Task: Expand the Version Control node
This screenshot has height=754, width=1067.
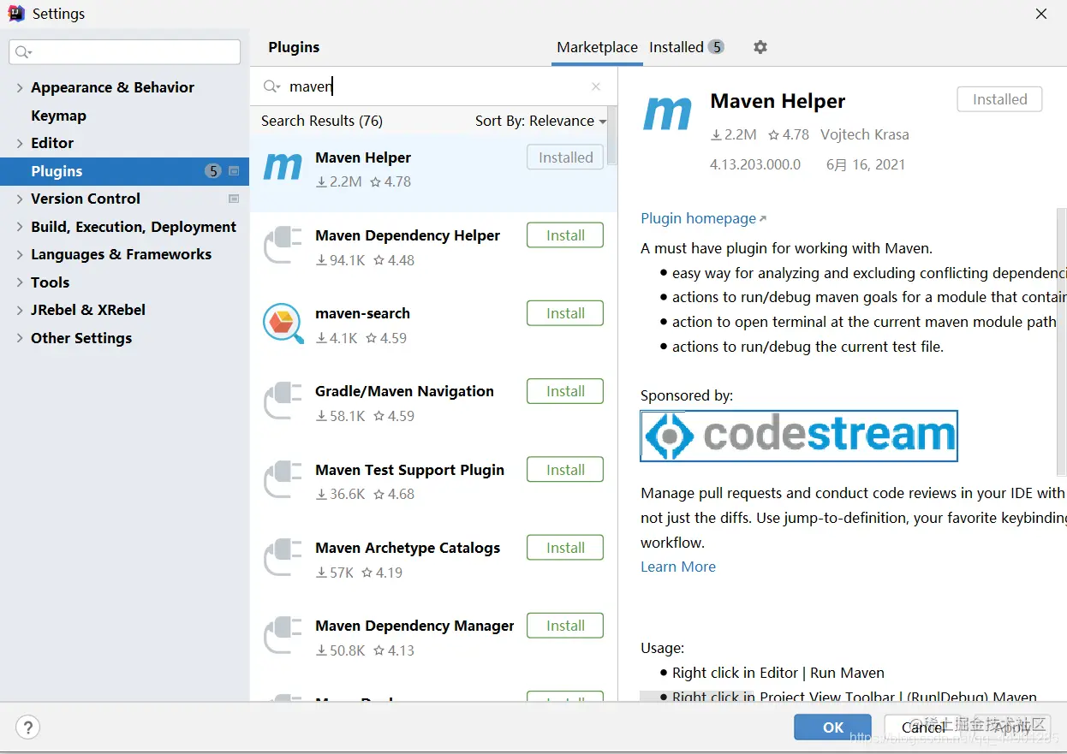Action: pos(20,199)
